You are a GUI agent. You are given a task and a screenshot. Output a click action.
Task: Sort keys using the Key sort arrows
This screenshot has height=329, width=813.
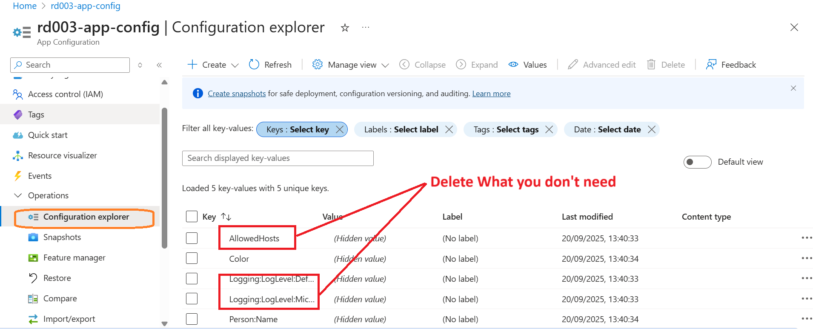pyautogui.click(x=226, y=217)
